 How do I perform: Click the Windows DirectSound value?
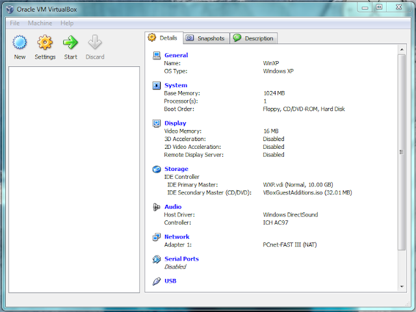click(x=291, y=214)
